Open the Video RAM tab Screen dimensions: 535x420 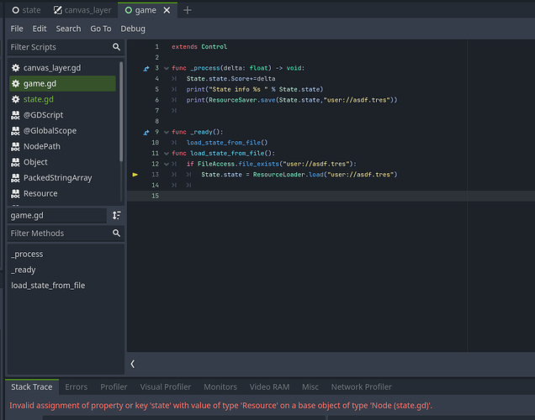(x=269, y=387)
